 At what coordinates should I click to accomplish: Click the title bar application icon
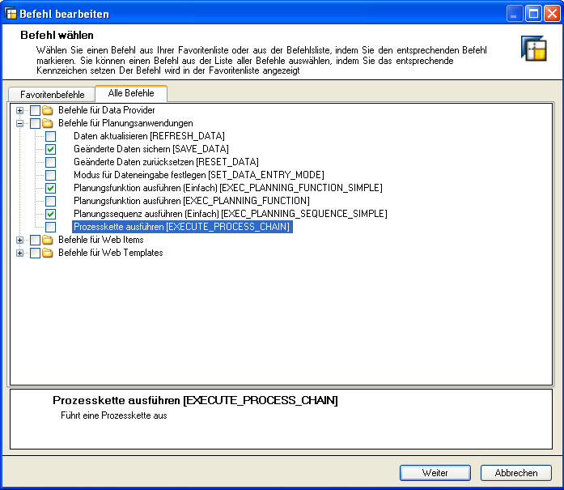coord(11,14)
